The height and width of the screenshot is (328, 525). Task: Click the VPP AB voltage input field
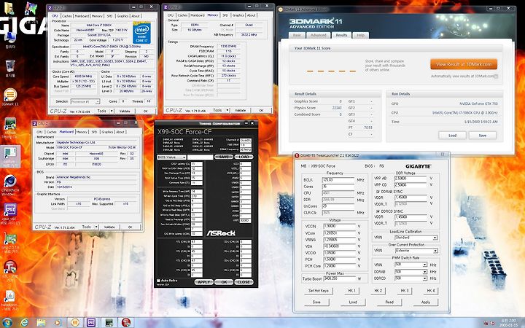tap(411, 179)
